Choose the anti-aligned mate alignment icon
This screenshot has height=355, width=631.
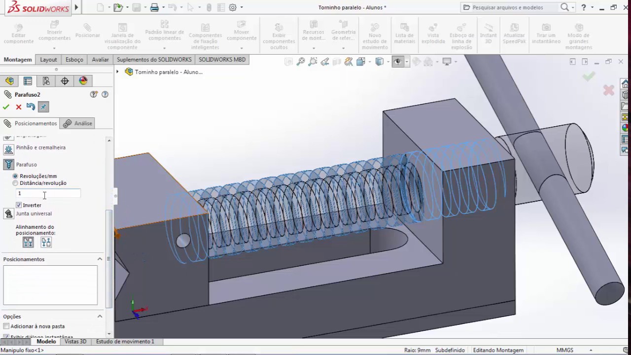tap(46, 242)
